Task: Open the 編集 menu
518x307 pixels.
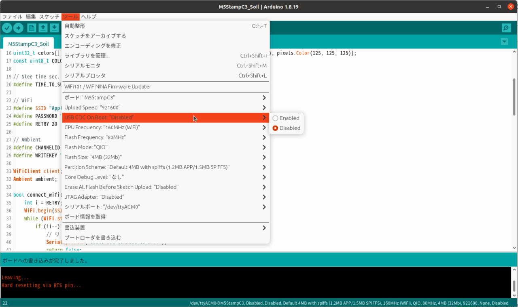Action: click(31, 17)
